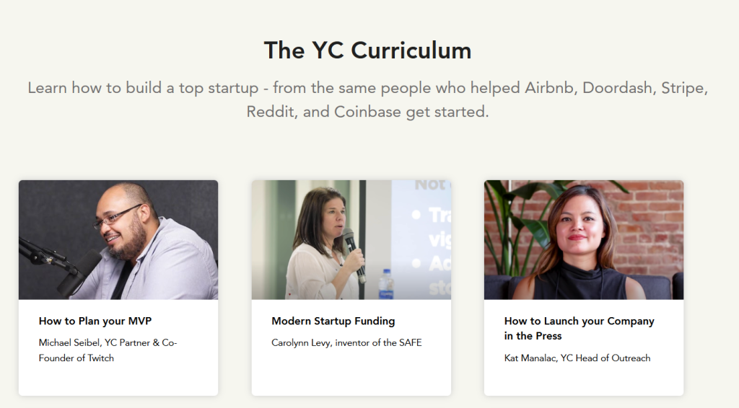Viewport: 739px width, 408px height.
Task: Click 'Carolynn Levy, inventor of the SAFE' text
Action: [346, 342]
